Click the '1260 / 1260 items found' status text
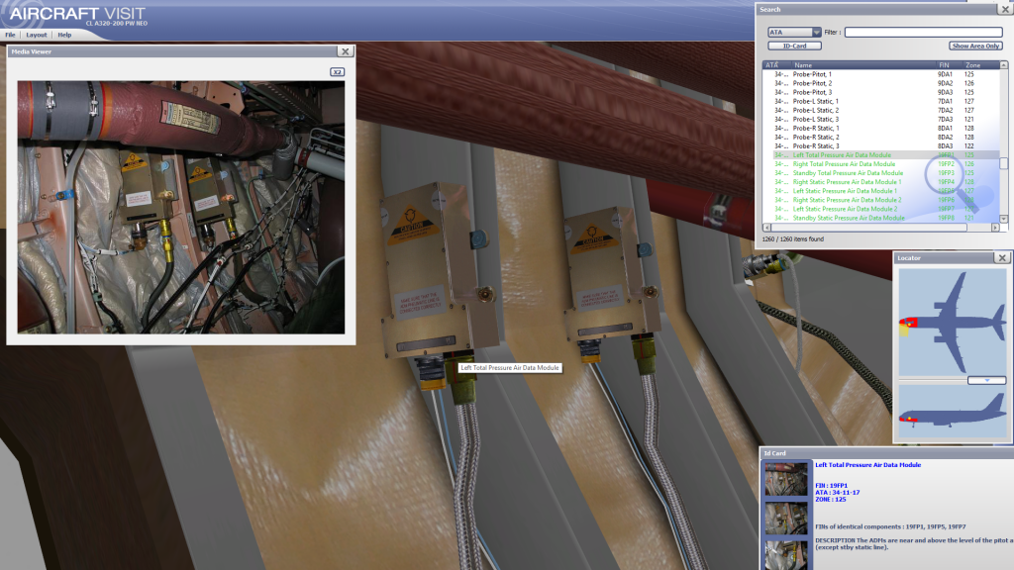 (x=793, y=239)
